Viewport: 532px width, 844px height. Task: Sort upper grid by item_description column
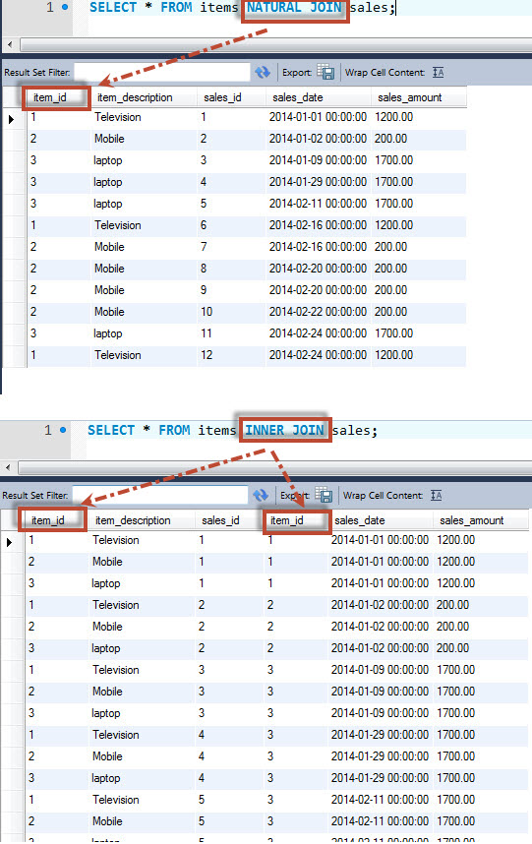[135, 97]
